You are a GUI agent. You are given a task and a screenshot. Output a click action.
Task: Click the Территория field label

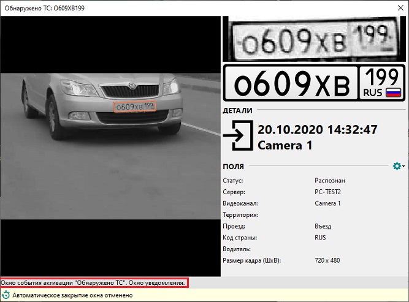[x=240, y=215]
